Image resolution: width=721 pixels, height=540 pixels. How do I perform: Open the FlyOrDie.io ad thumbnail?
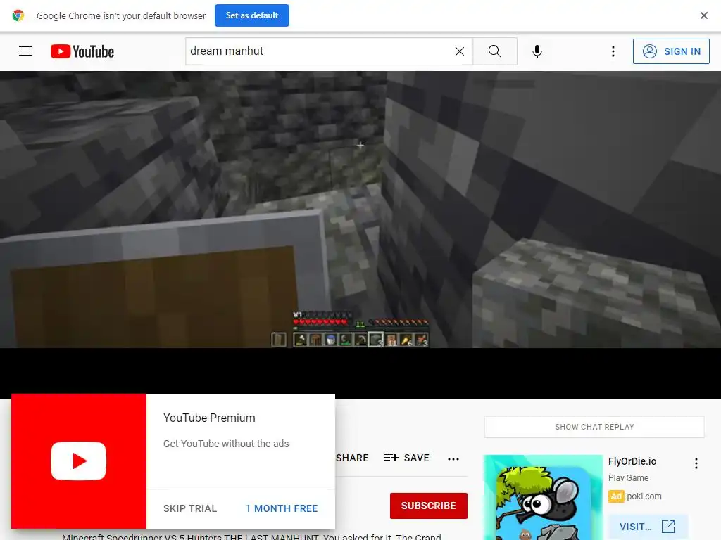point(543,497)
